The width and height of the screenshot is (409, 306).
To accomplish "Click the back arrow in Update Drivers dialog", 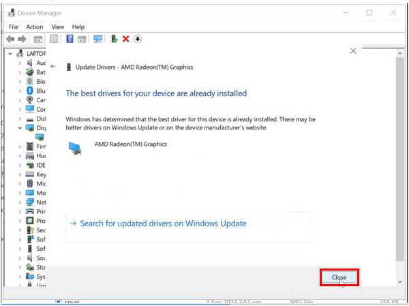I will (53, 67).
